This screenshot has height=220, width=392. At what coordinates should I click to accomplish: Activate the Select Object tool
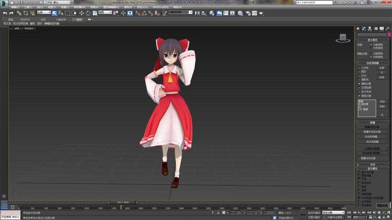click(x=54, y=13)
